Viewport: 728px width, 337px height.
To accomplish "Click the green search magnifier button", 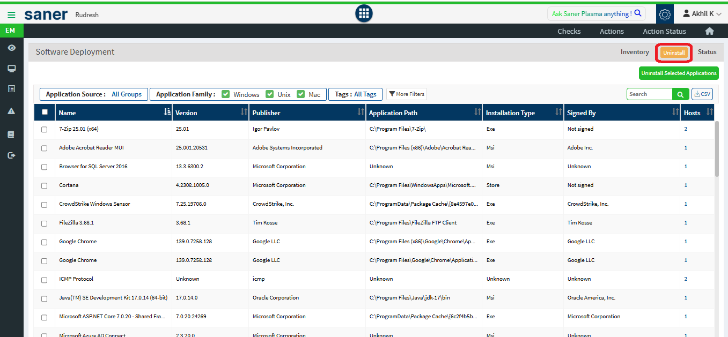I will (x=680, y=94).
